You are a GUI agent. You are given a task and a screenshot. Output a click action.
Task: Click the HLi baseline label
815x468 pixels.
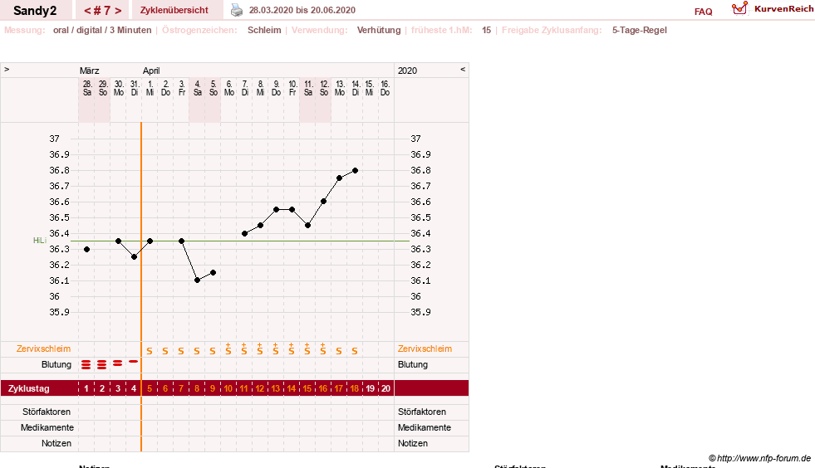[40, 241]
